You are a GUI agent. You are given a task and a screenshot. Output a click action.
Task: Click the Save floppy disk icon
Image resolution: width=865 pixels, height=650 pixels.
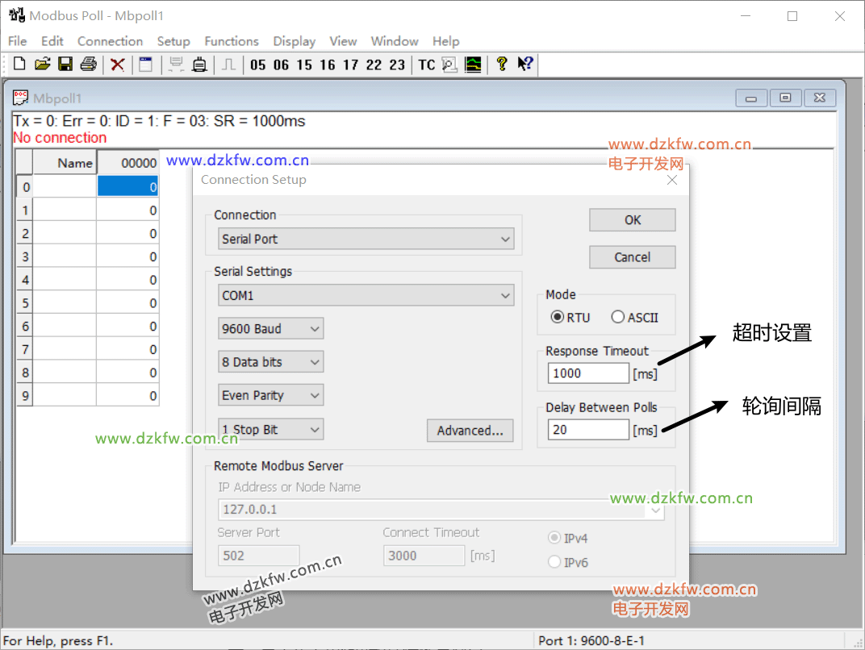pos(65,65)
